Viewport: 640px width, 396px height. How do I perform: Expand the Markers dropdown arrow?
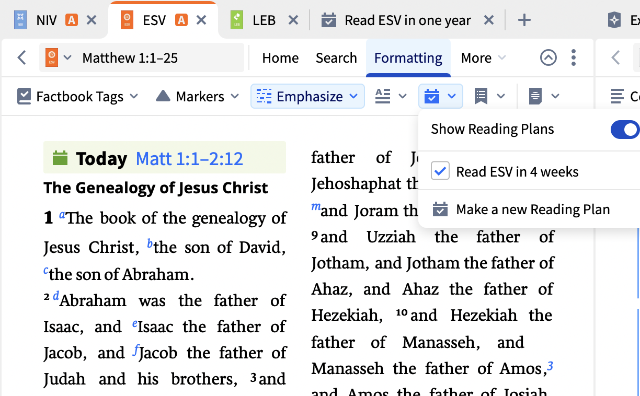[235, 96]
